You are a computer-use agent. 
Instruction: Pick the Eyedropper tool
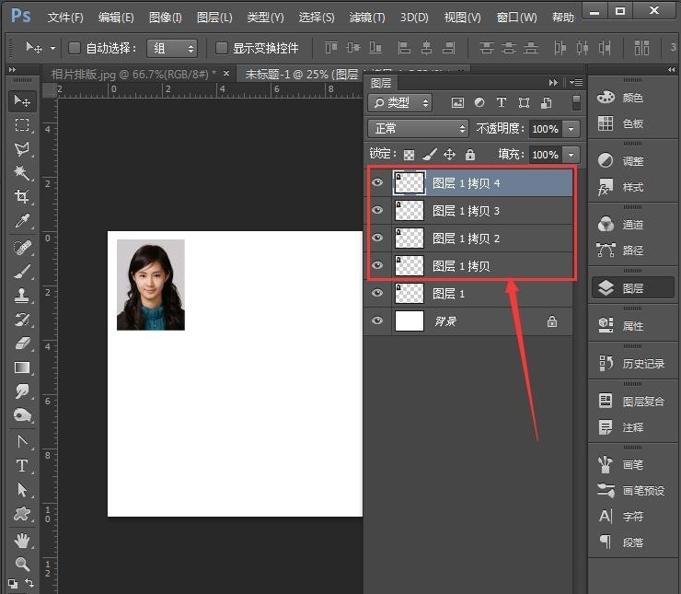22,222
